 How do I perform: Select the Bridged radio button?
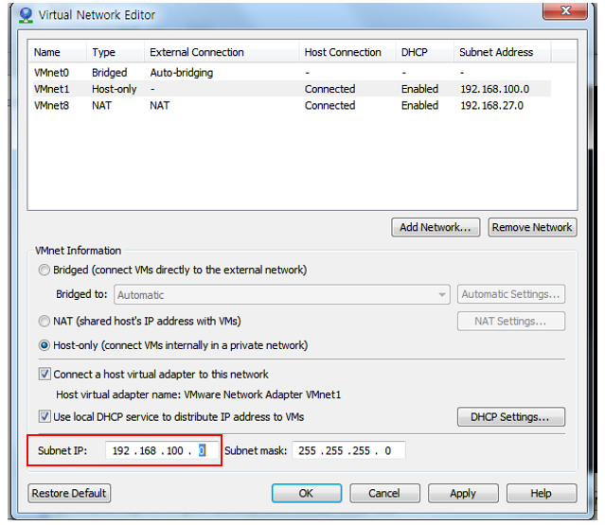44,270
